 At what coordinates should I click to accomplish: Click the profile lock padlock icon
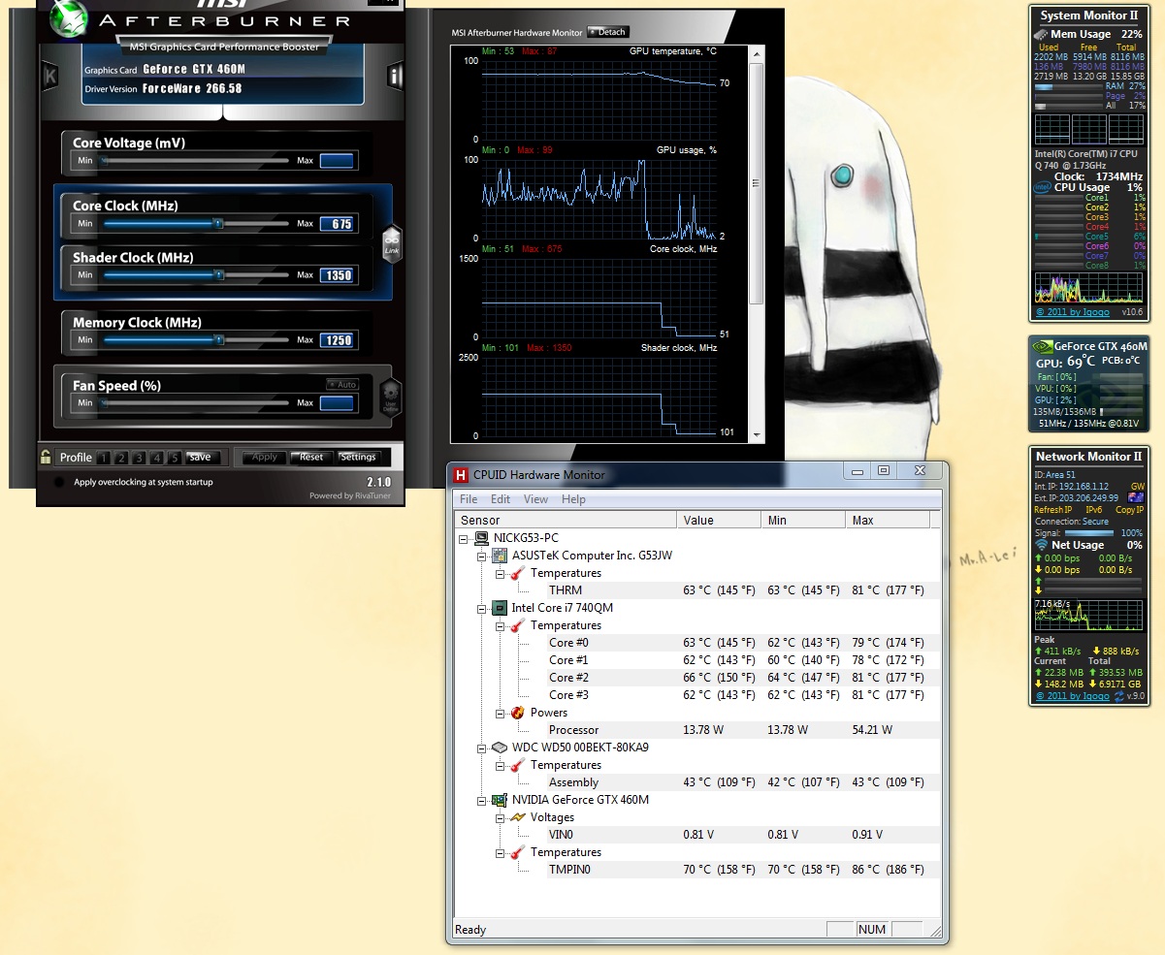(x=46, y=457)
